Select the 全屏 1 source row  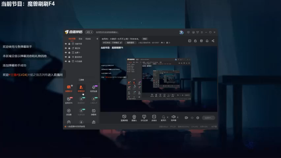(x=81, y=53)
